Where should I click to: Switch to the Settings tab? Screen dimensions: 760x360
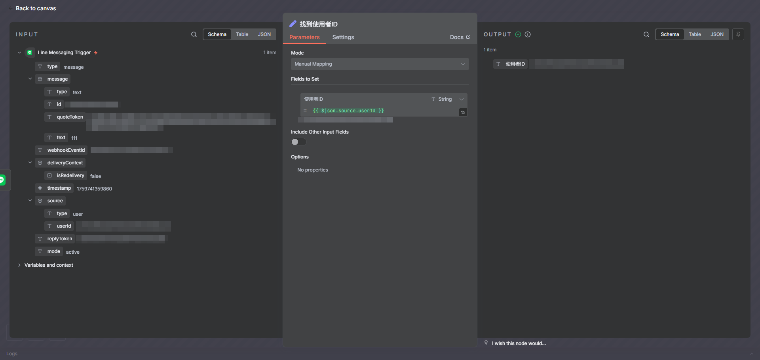tap(343, 37)
